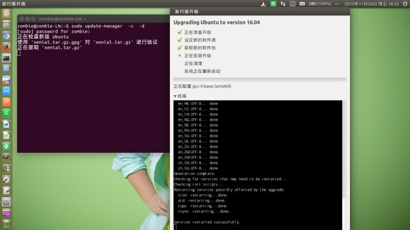Click the zombie@zombie-LN terminal title bar
The image size is (410, 230).
click(x=94, y=19)
